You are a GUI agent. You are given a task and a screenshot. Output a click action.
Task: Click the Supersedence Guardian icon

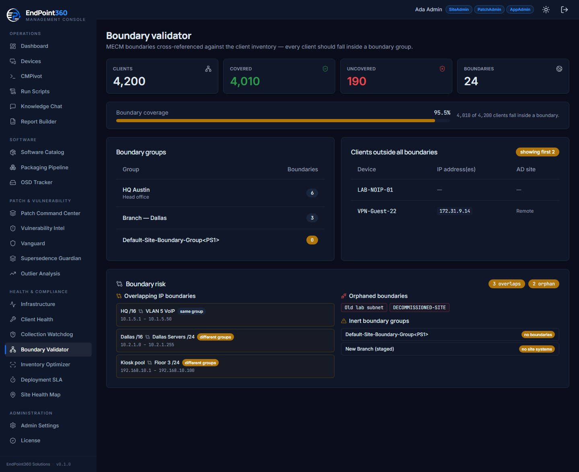[x=13, y=259]
